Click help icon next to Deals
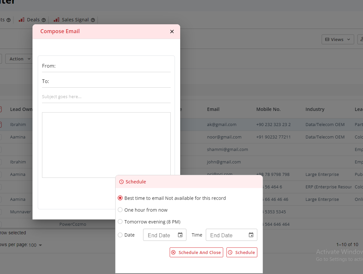The height and width of the screenshot is (274, 363). [x=44, y=20]
